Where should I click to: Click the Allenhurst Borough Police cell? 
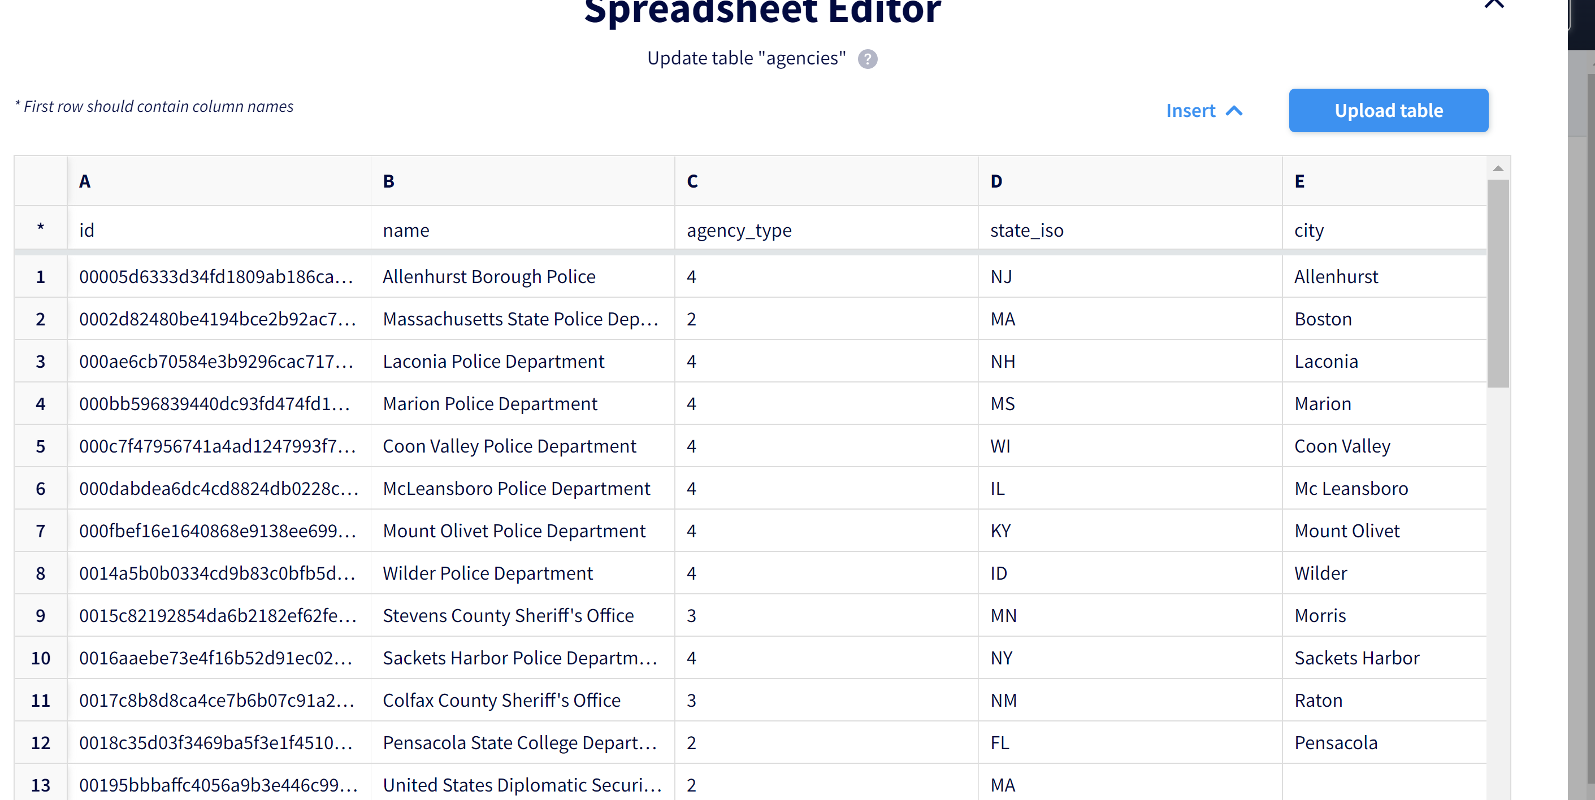(523, 277)
